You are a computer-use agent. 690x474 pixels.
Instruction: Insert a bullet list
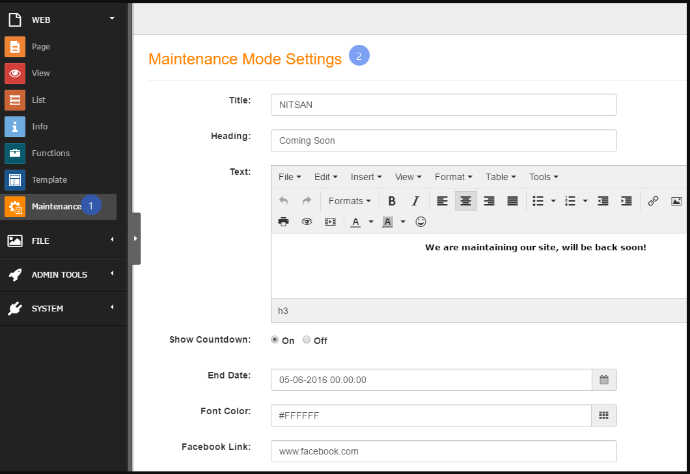[538, 201]
